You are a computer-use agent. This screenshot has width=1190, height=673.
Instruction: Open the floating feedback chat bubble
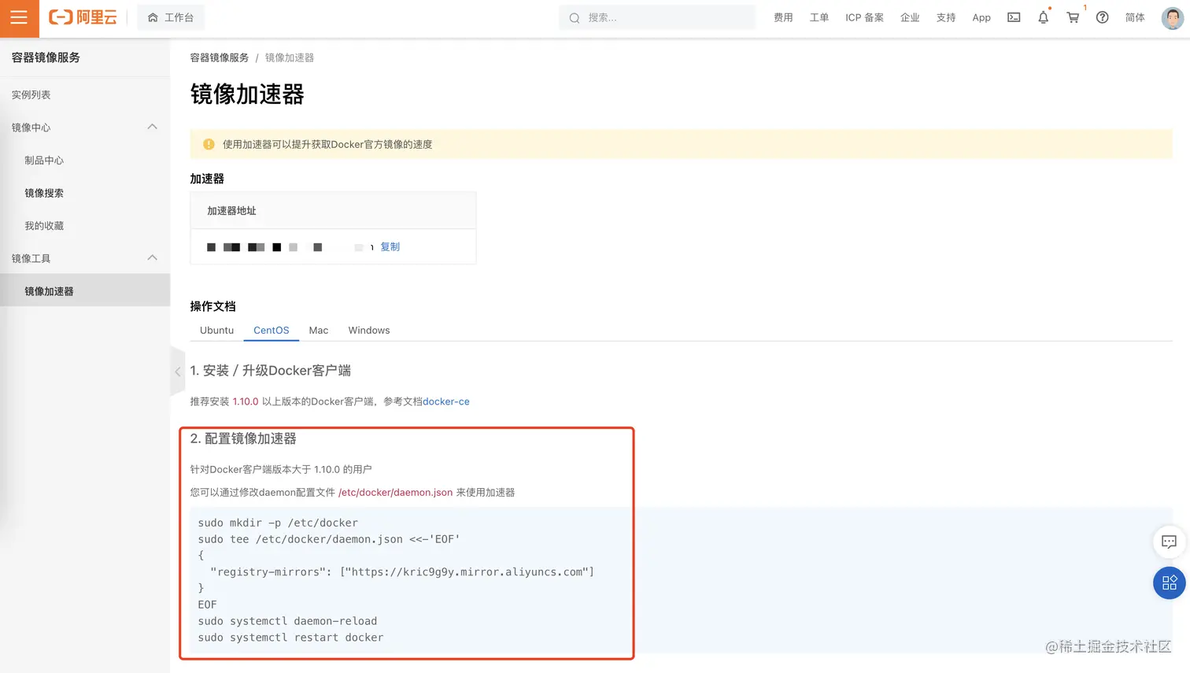pyautogui.click(x=1168, y=542)
